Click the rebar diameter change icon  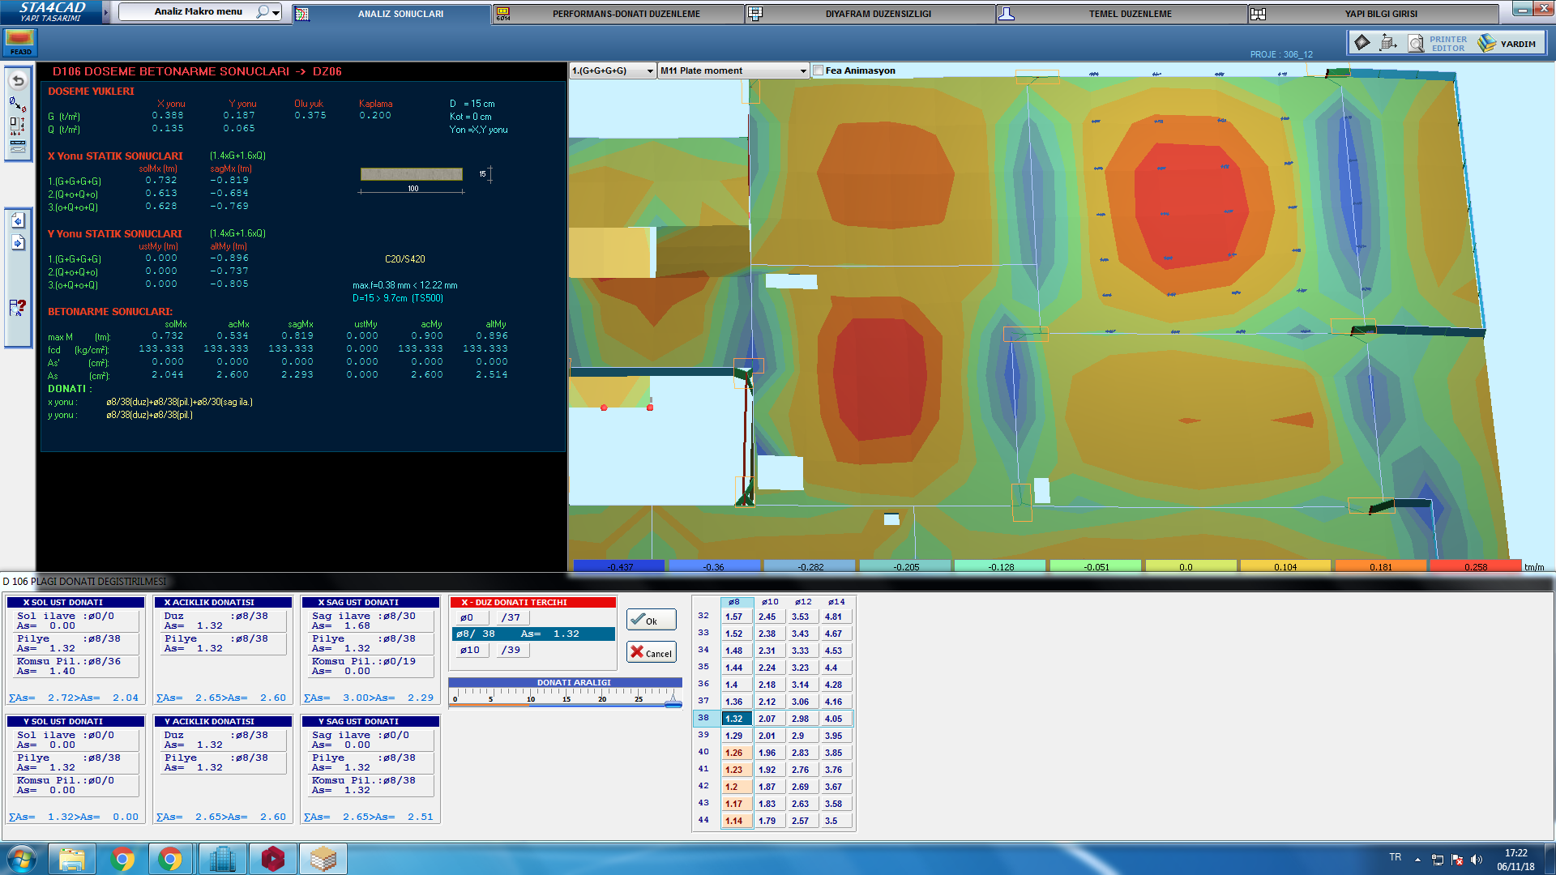17,104
